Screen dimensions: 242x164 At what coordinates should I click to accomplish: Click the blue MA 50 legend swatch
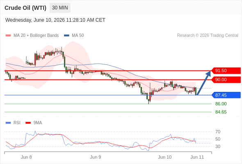(66, 36)
